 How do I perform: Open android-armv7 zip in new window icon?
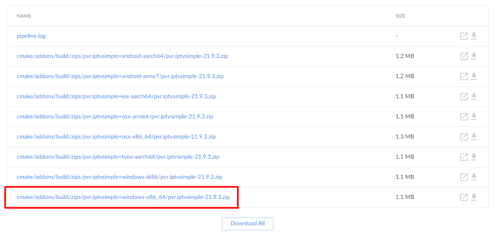[x=464, y=76]
